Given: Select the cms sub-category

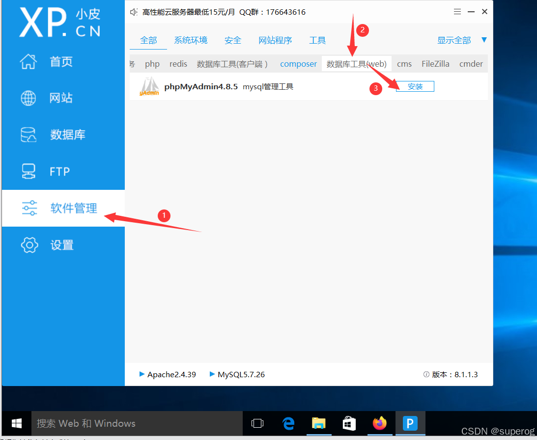Looking at the screenshot, I should (x=404, y=64).
